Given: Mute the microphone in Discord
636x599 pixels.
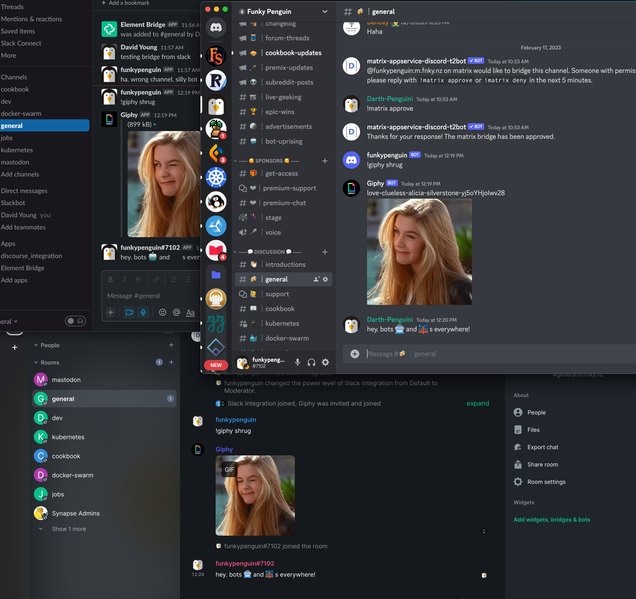Looking at the screenshot, I should click(297, 362).
